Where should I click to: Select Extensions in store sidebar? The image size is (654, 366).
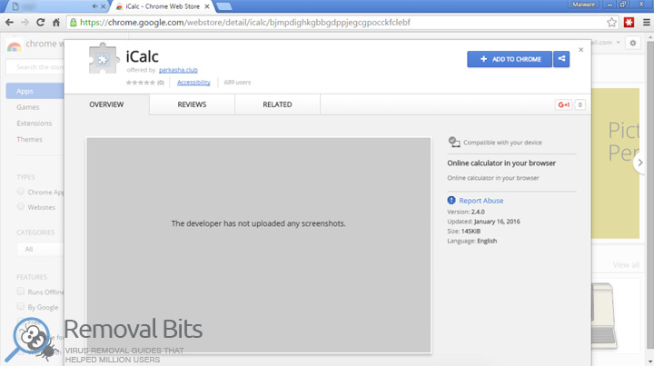tap(35, 124)
